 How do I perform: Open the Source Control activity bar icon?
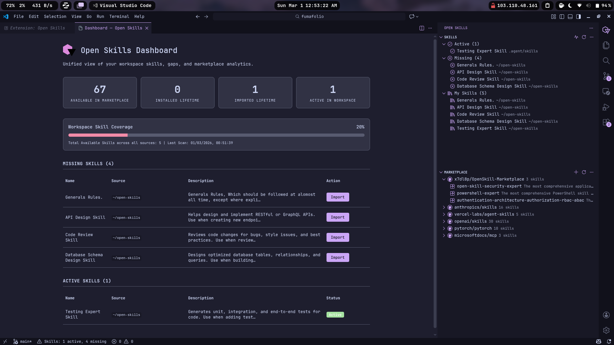pyautogui.click(x=606, y=76)
